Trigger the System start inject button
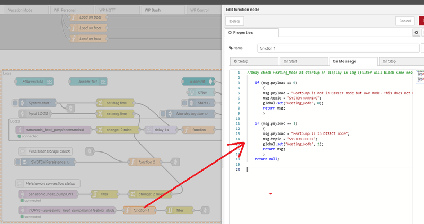Image resolution: width=424 pixels, height=224 pixels. (16, 103)
